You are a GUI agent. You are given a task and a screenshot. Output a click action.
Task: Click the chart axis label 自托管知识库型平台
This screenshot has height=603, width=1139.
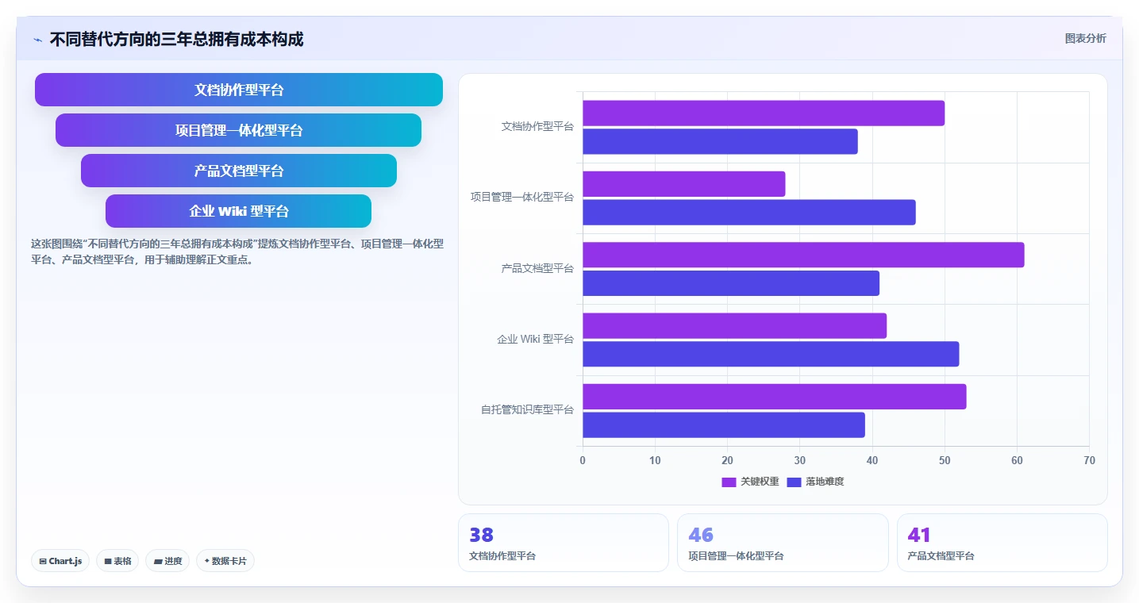(527, 410)
